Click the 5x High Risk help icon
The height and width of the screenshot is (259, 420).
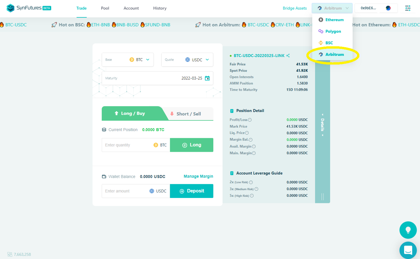(x=252, y=196)
